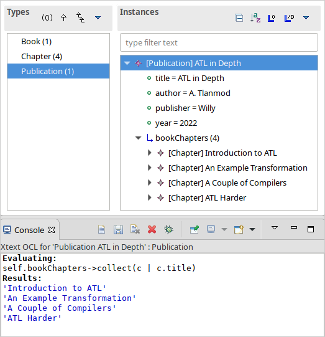Click result 'Introduction to ATL' in console
The height and width of the screenshot is (337, 325).
[x=55, y=288]
